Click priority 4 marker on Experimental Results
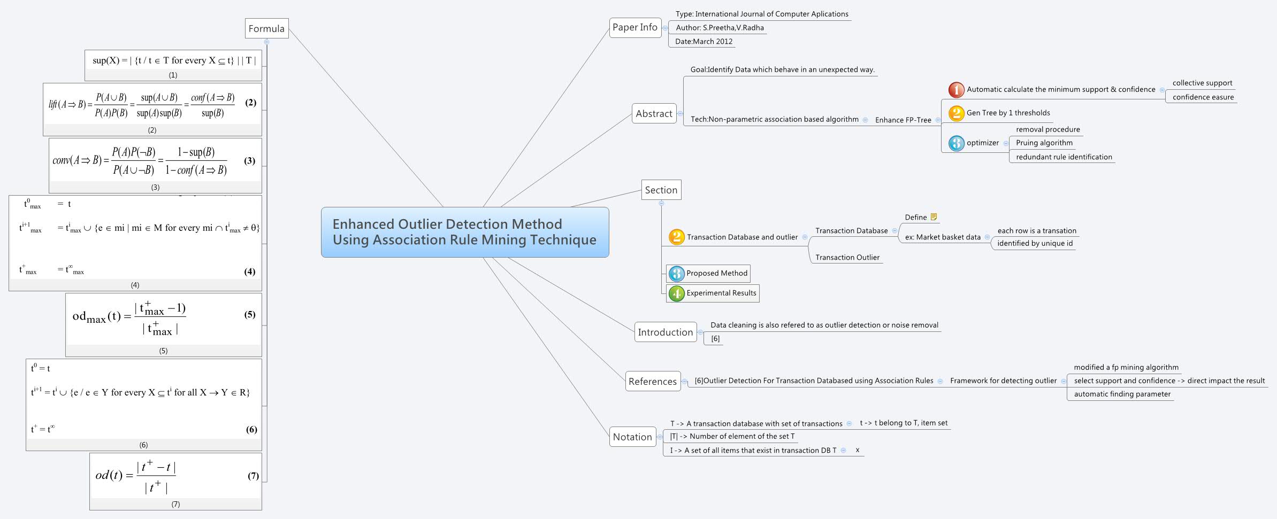This screenshot has height=519, width=1277. pos(676,293)
